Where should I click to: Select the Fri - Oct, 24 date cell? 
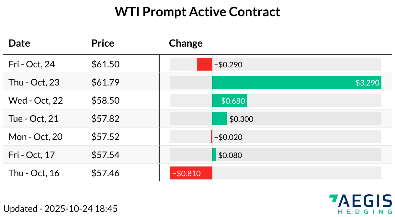click(x=32, y=64)
